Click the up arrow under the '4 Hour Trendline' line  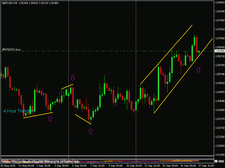pyautogui.click(x=50, y=119)
